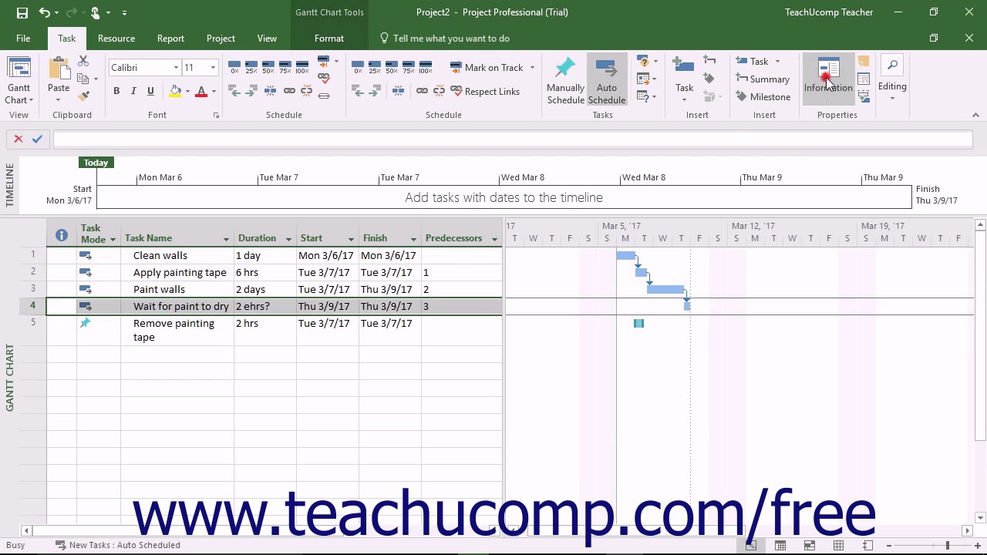
Task: Toggle Italic formatting
Action: (133, 91)
